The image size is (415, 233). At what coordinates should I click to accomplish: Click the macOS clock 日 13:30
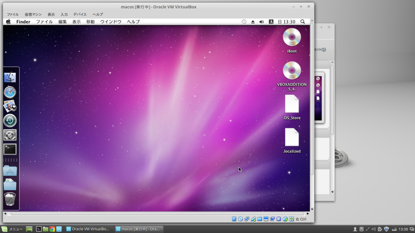pos(287,22)
